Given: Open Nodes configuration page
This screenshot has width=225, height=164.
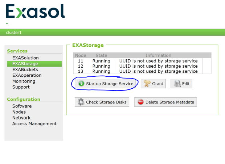Looking at the screenshot, I should pyautogui.click(x=19, y=112).
